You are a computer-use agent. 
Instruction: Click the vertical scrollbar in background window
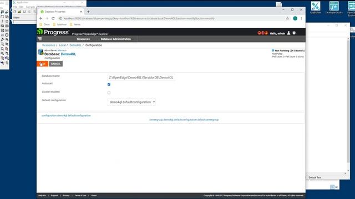[x=348, y=102]
